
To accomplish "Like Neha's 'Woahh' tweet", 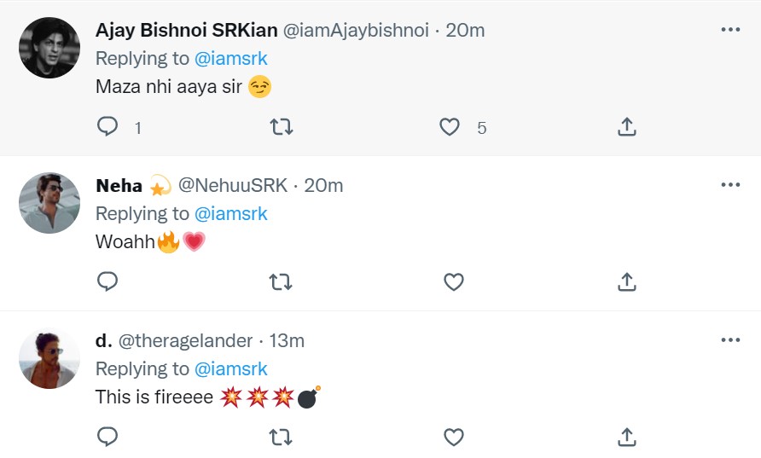I will (454, 281).
